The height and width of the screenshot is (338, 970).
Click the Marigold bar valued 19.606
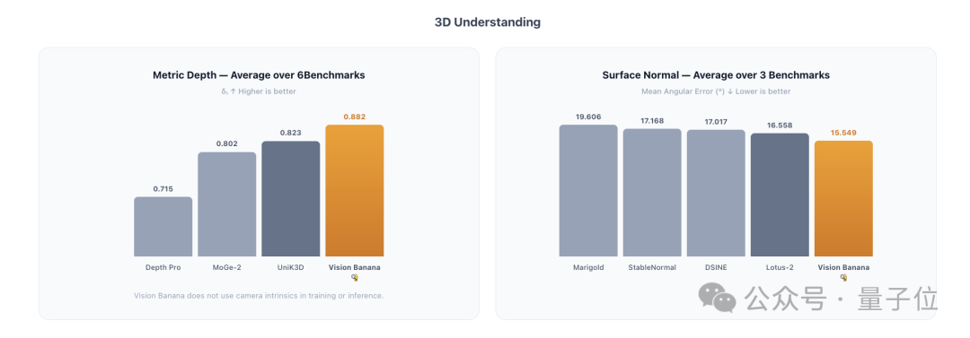click(588, 190)
